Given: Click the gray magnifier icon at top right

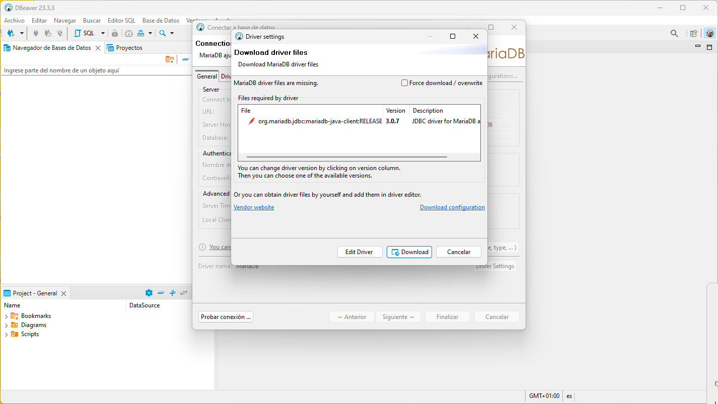Looking at the screenshot, I should [674, 33].
